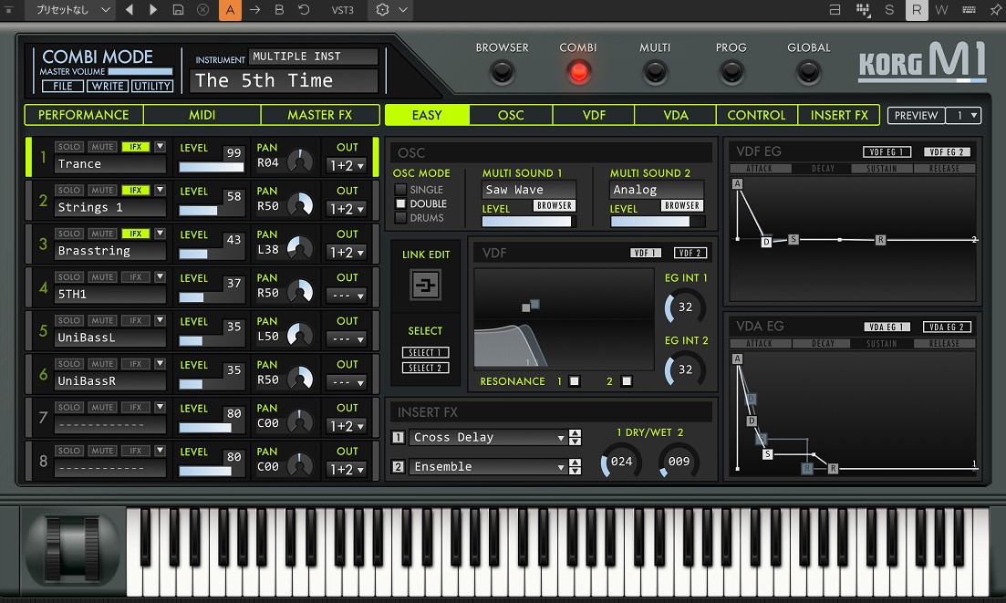Click the UTILITY button
This screenshot has height=603, width=1006.
[x=152, y=86]
